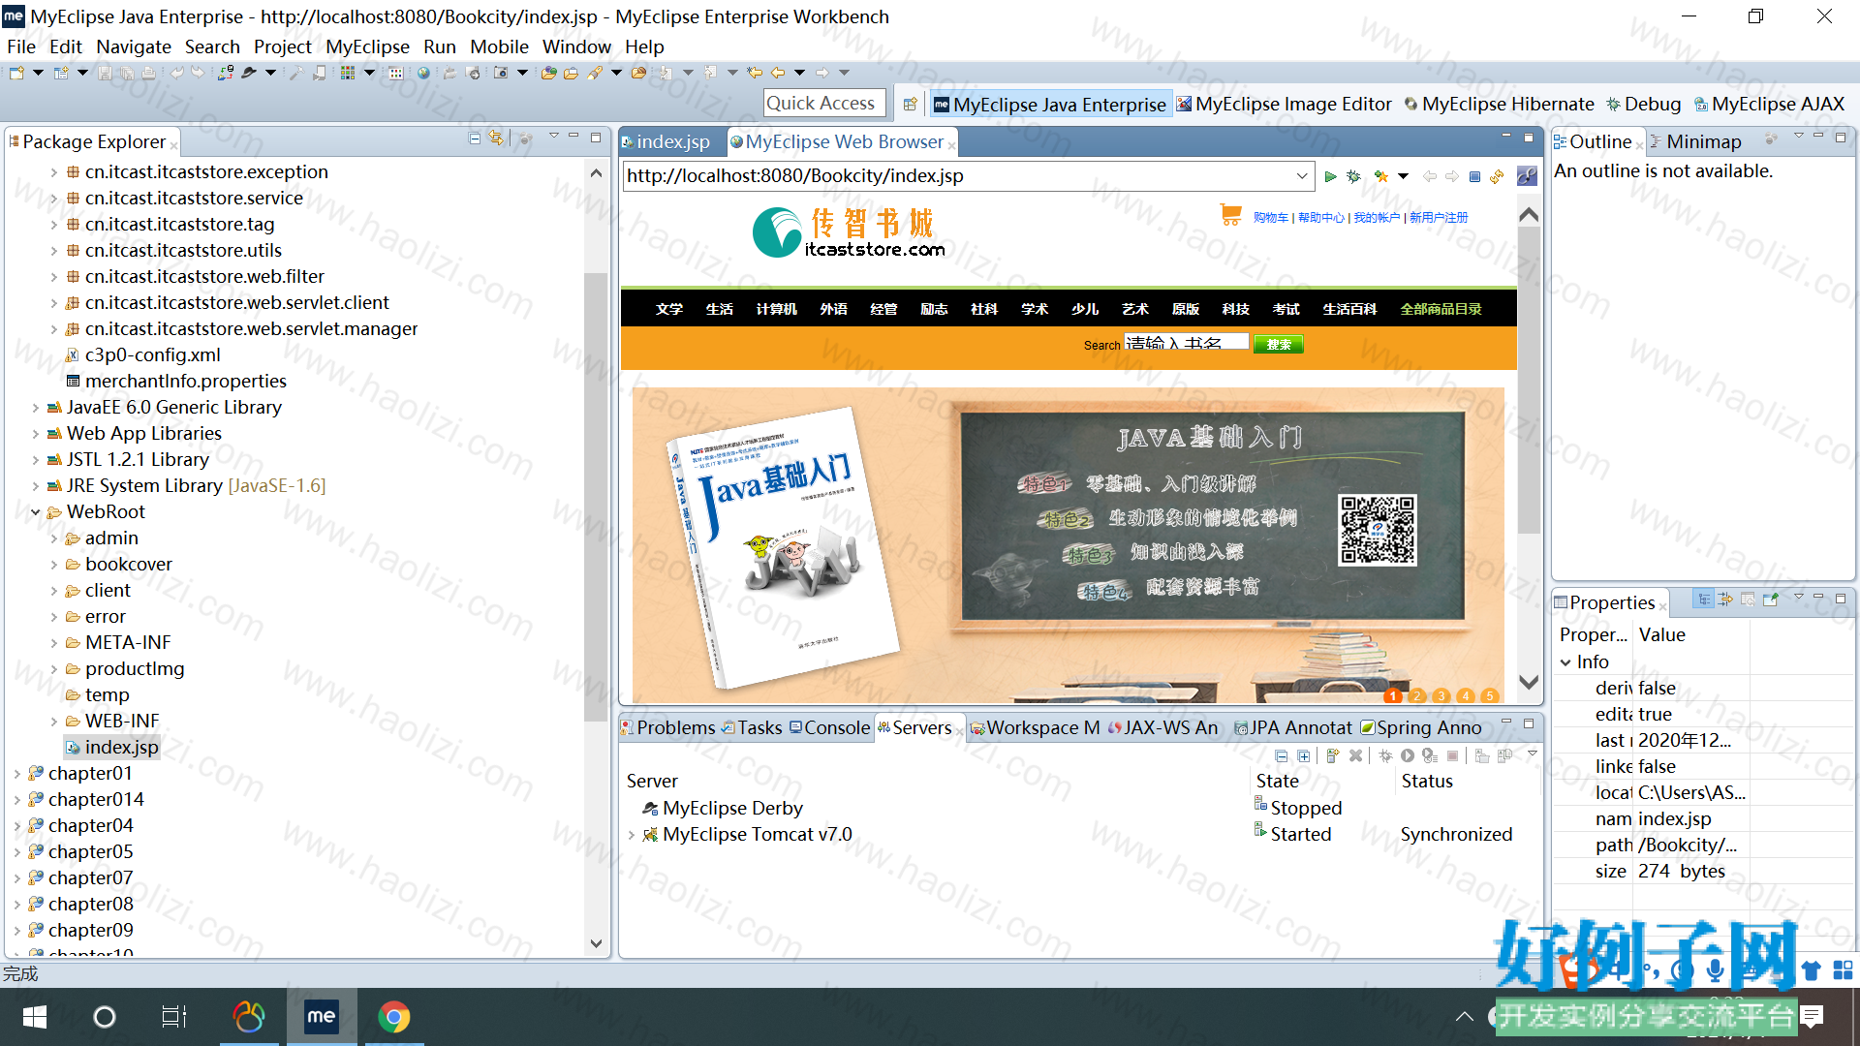Open 新用户注册 link on webpage
The height and width of the screenshot is (1046, 1860).
(1439, 218)
